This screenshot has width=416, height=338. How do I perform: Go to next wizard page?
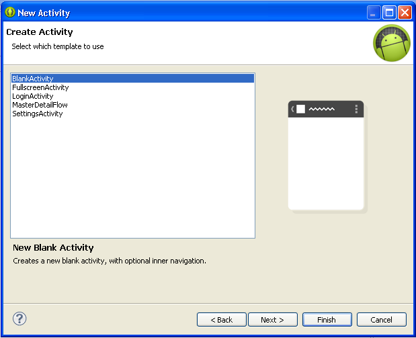272,320
